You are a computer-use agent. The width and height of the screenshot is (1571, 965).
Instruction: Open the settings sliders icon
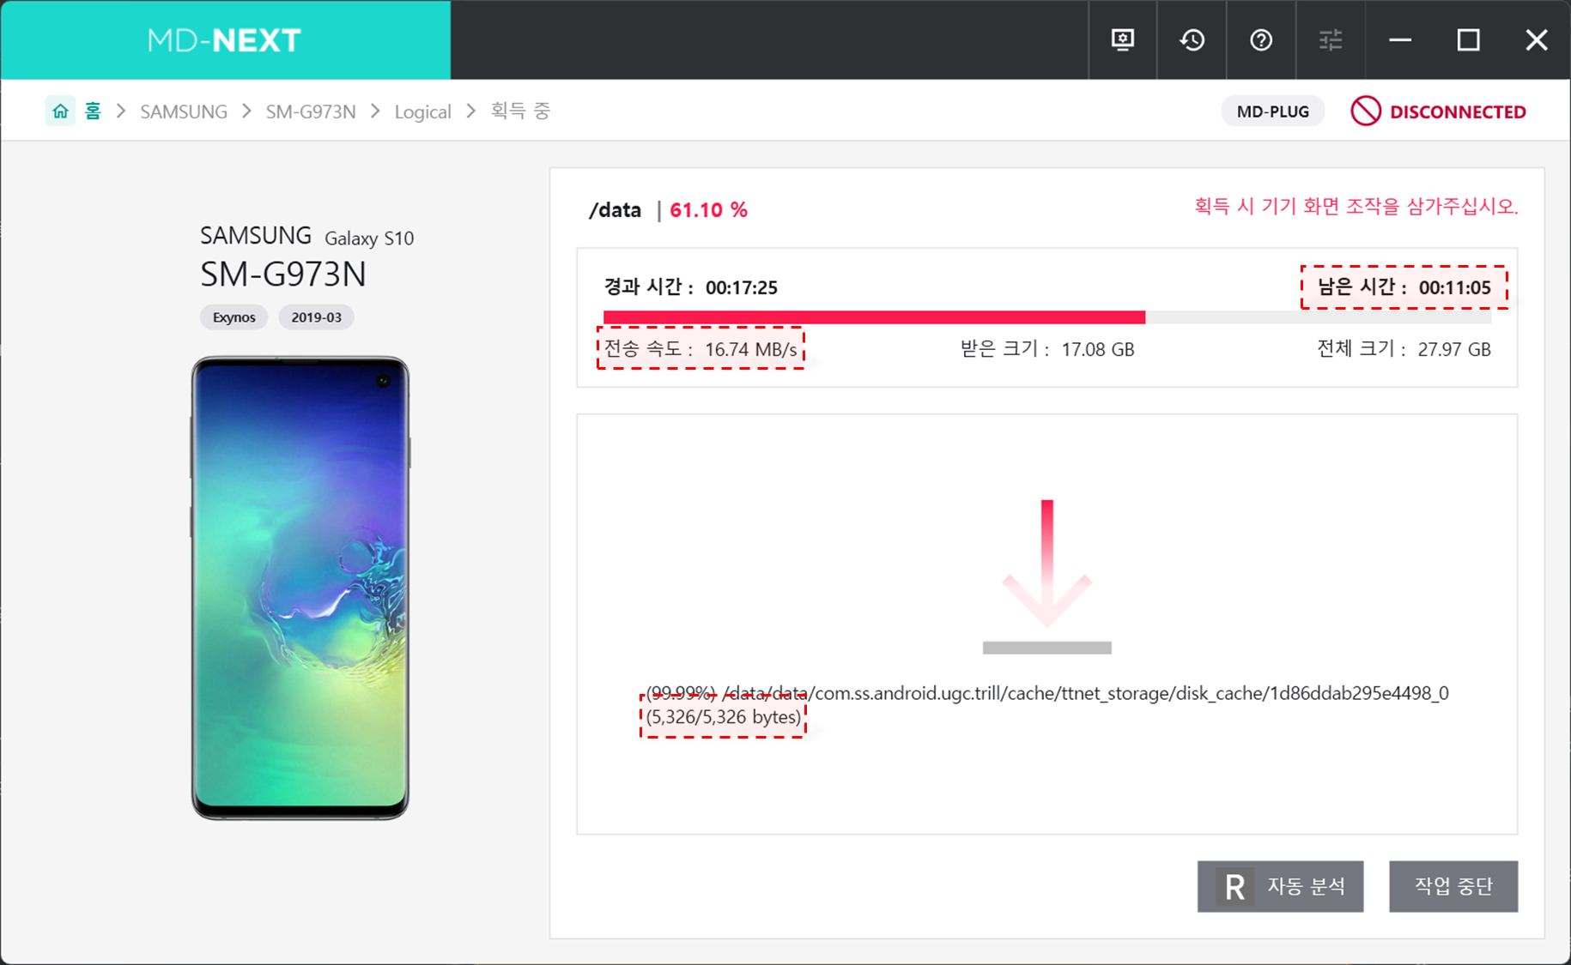point(1331,39)
